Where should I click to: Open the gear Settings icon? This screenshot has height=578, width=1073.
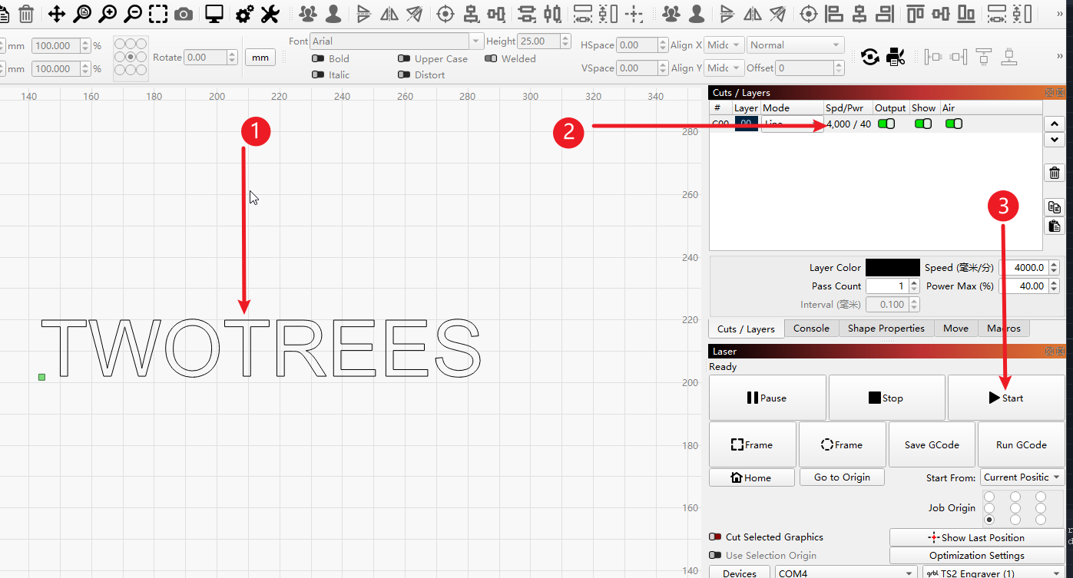point(245,14)
